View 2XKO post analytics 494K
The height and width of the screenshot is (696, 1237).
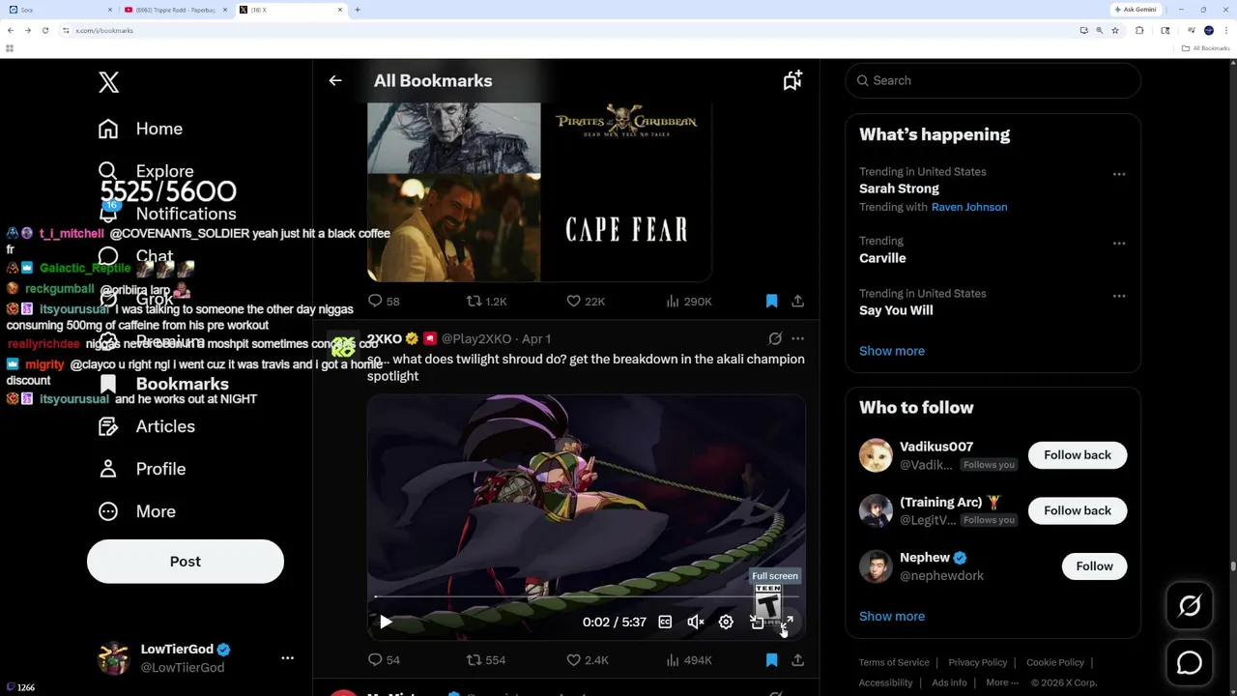[688, 660]
